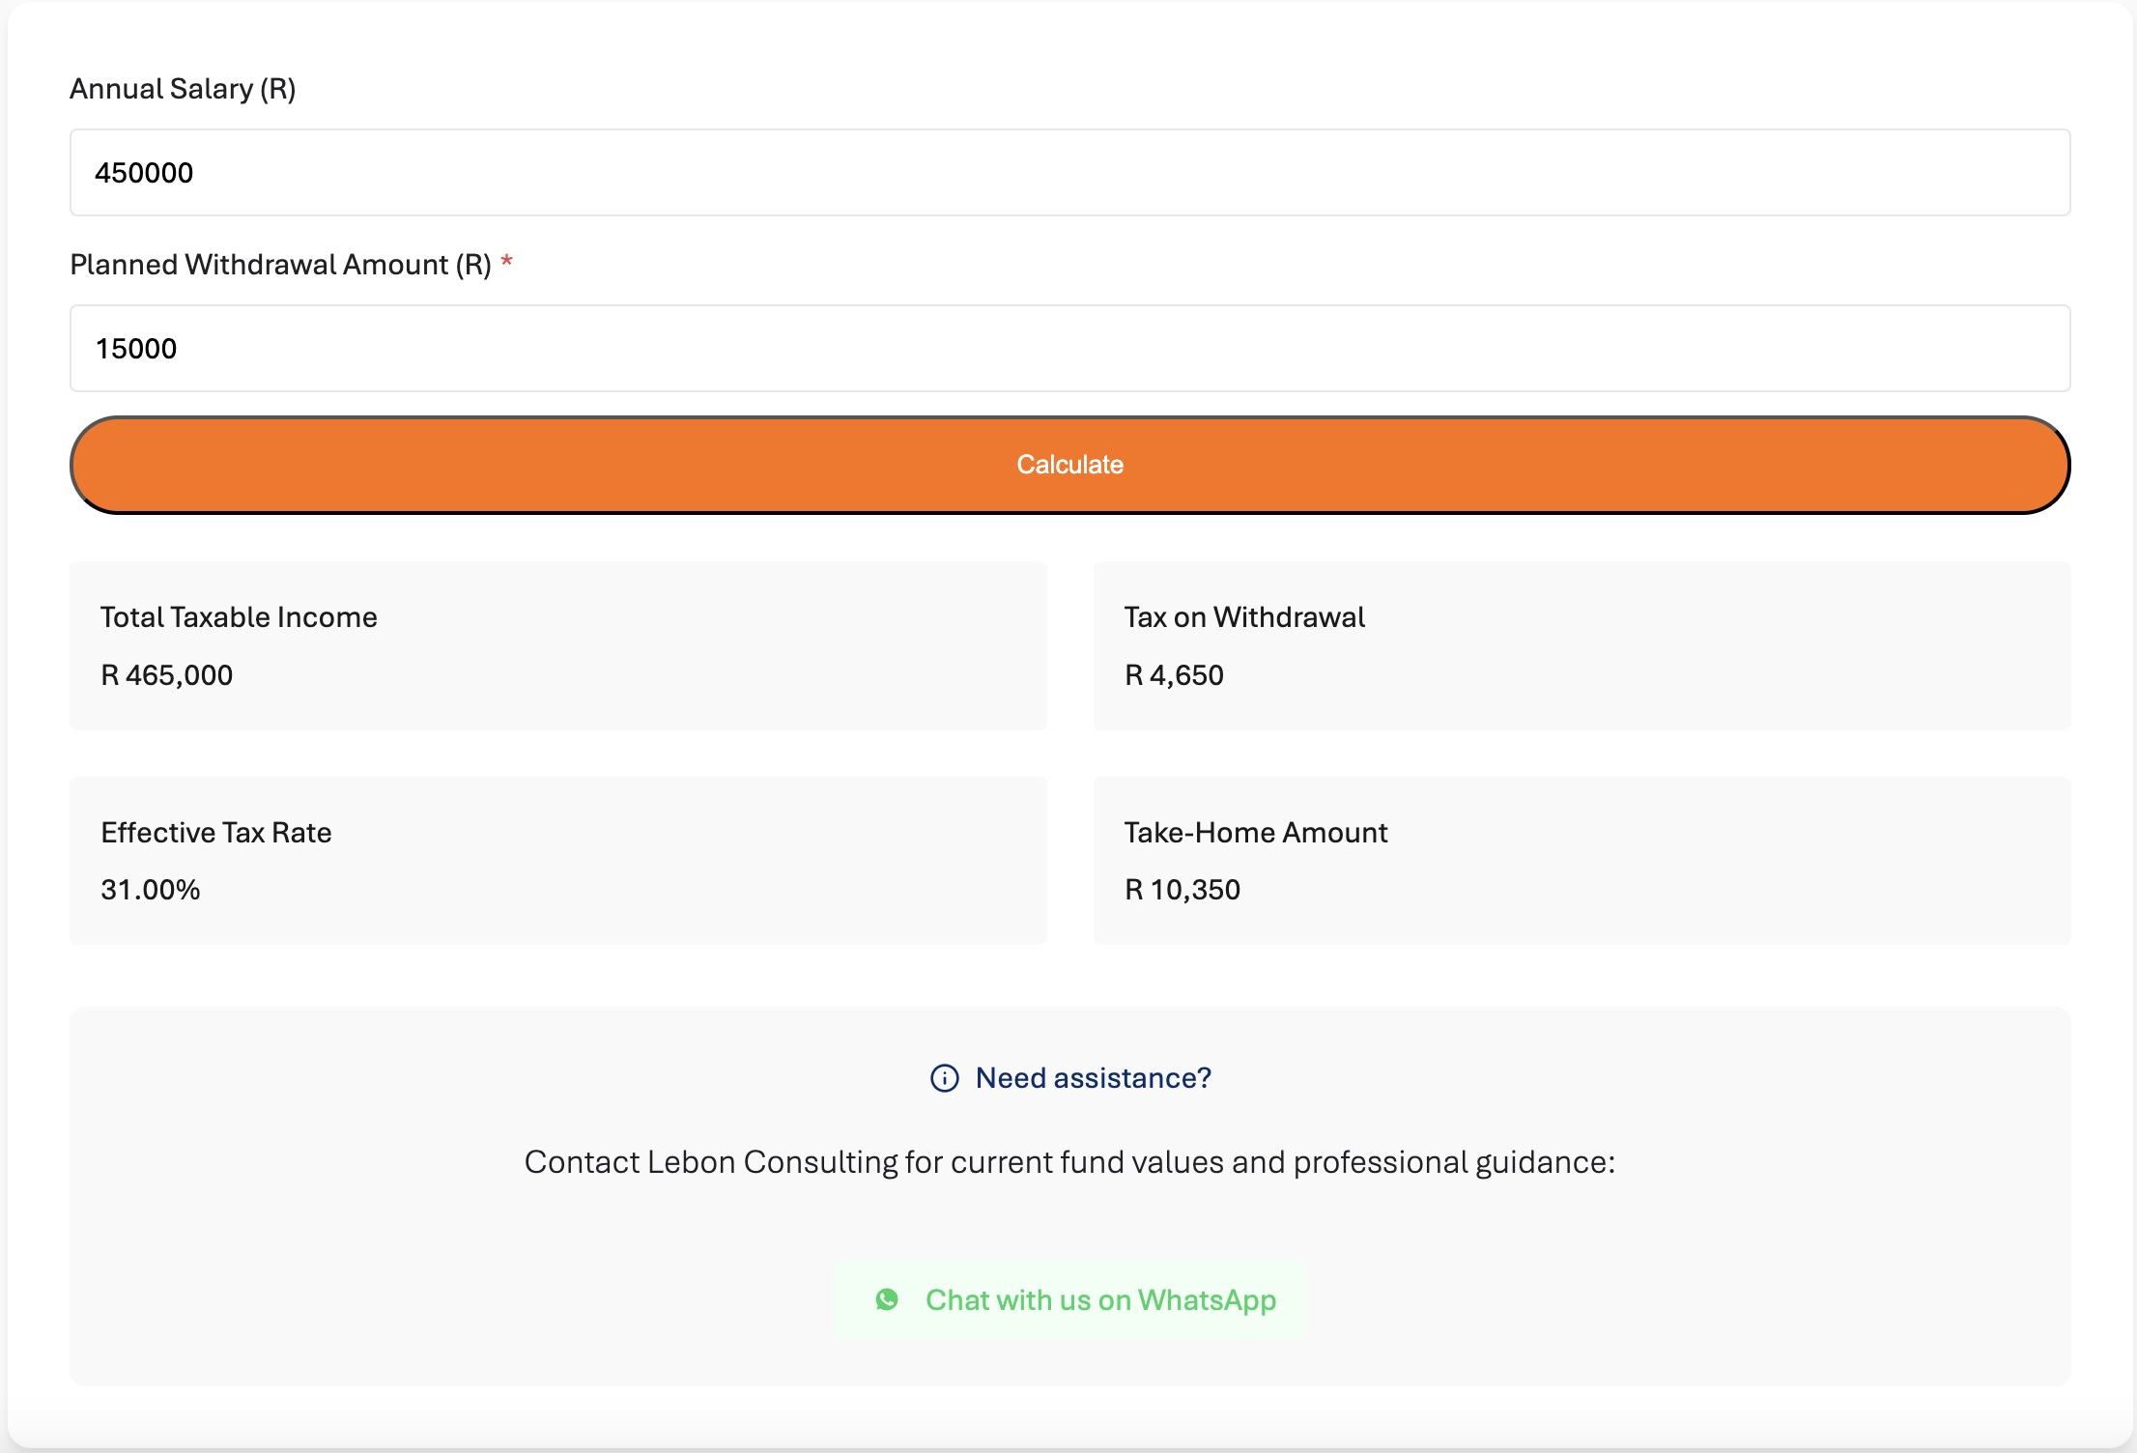Screen dimensions: 2137x1453
Task: Click the Tax on Withdrawal label
Action: point(1244,617)
